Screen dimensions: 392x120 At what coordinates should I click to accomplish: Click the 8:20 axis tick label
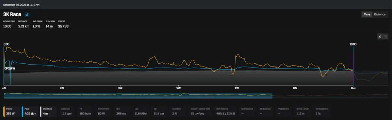(295, 88)
